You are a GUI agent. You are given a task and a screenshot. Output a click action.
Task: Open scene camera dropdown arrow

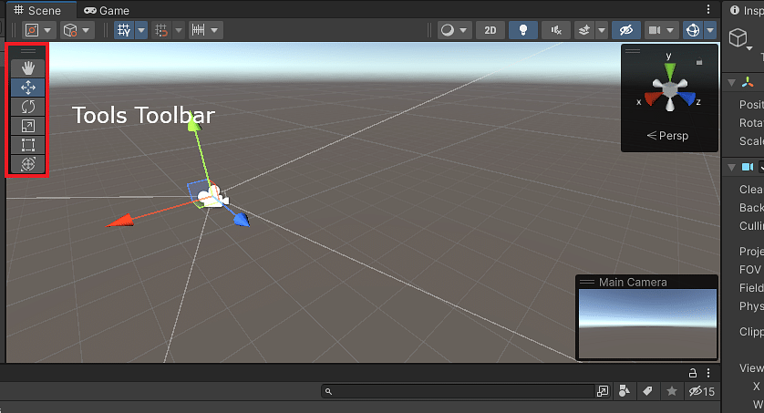(670, 30)
